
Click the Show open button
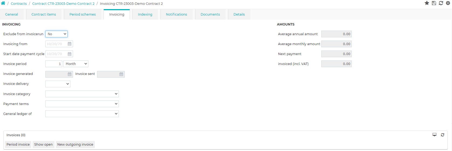point(43,145)
